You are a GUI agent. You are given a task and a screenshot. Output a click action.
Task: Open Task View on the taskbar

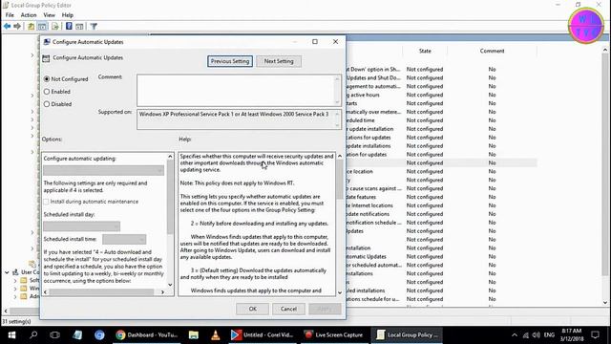click(x=55, y=335)
